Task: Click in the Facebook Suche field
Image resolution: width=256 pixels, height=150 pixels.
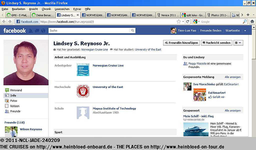Action: tap(89, 30)
